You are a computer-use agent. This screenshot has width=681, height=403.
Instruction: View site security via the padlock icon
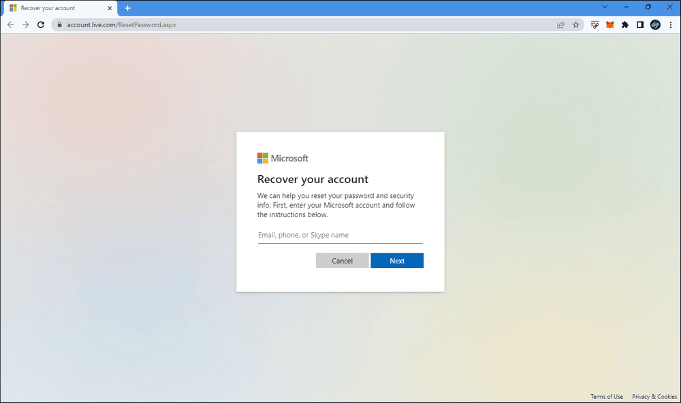pos(60,25)
